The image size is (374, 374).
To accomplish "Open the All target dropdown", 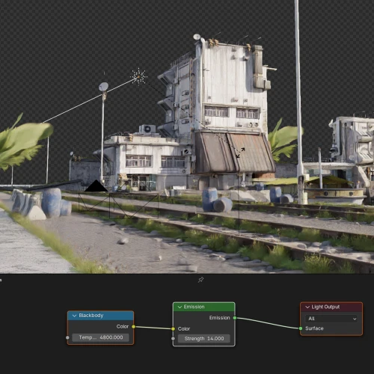I will (331, 319).
